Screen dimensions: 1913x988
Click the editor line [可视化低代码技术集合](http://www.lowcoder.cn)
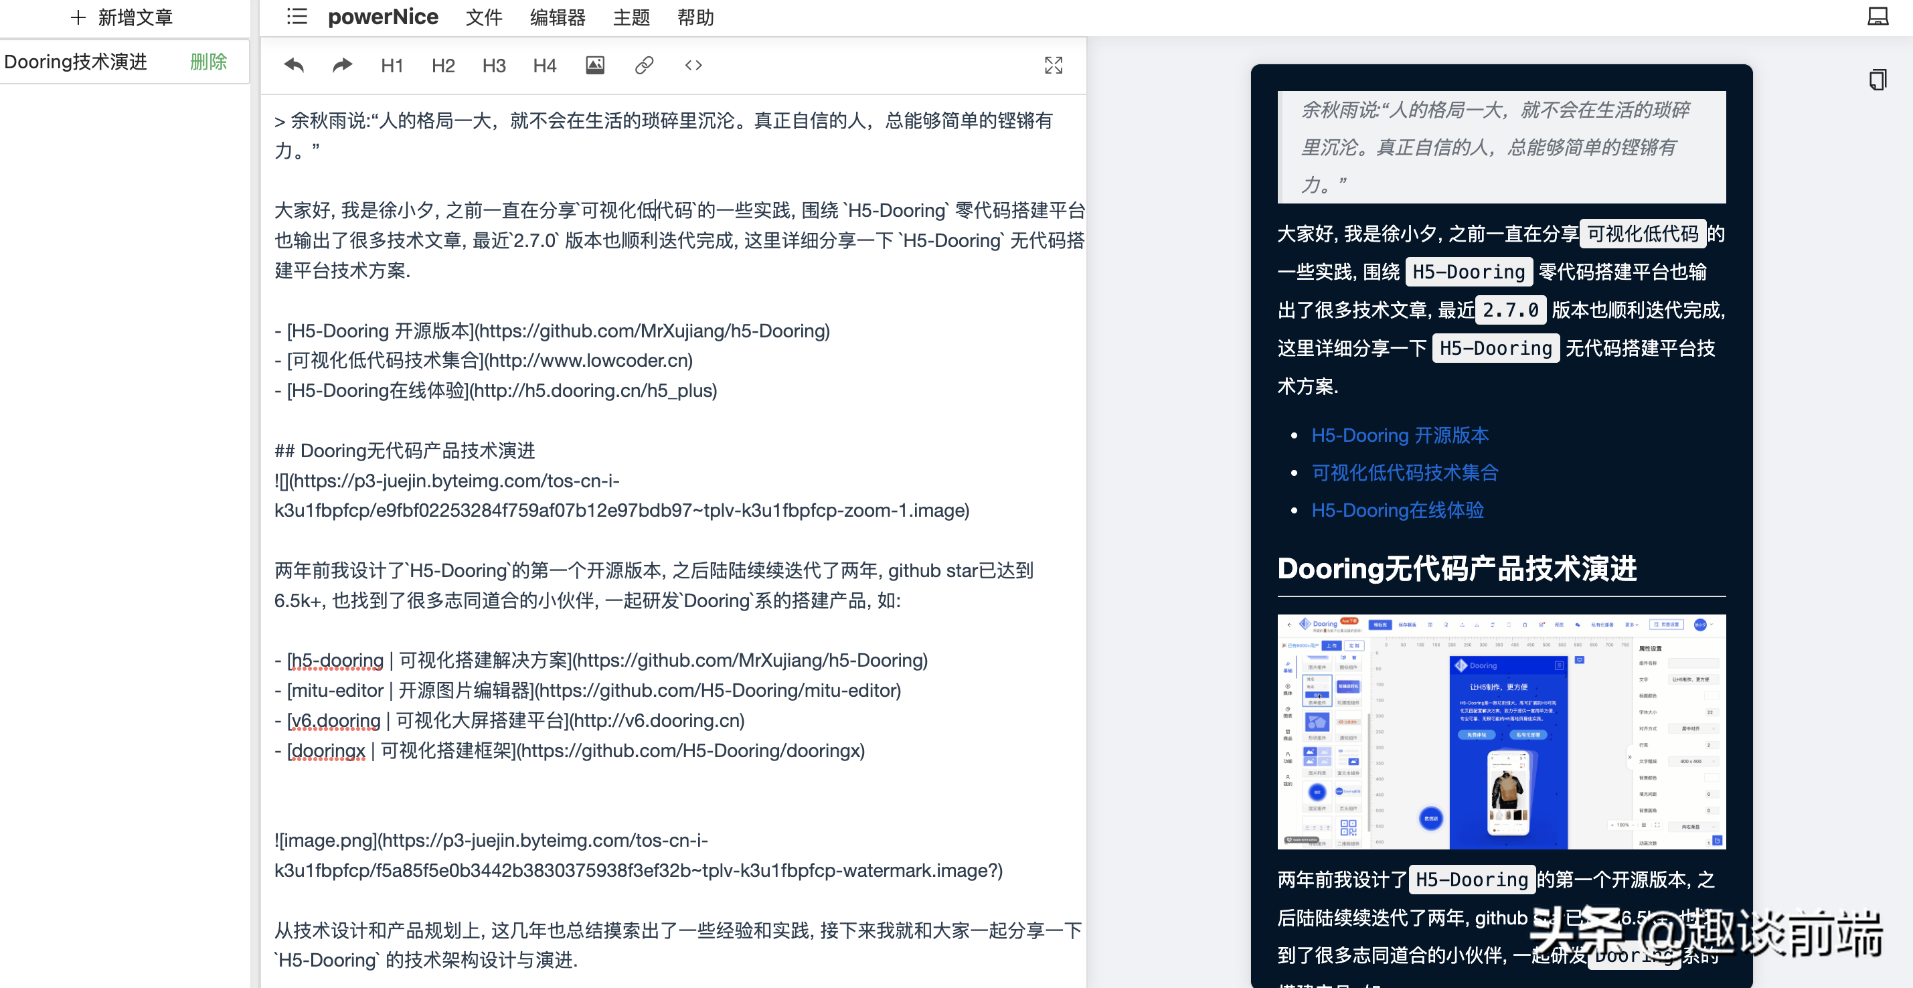point(483,360)
